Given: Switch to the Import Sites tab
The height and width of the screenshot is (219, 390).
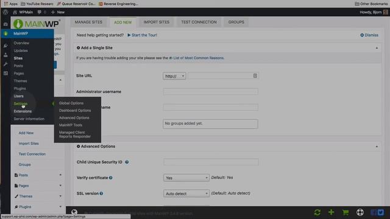Looking at the screenshot, I should click(157, 22).
